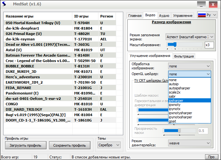Adjust the Масштабирование slider
The height and width of the screenshot is (160, 221).
coord(184,45)
